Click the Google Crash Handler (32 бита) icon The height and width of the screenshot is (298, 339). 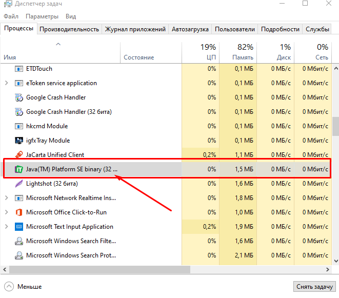tap(19, 112)
